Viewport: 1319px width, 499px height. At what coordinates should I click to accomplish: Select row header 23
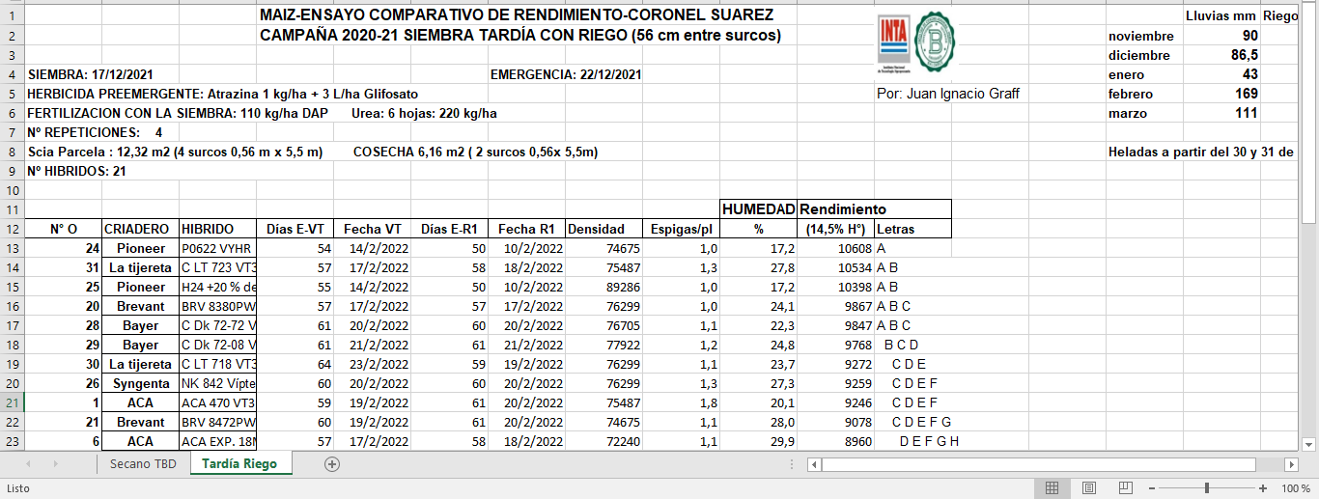[12, 441]
